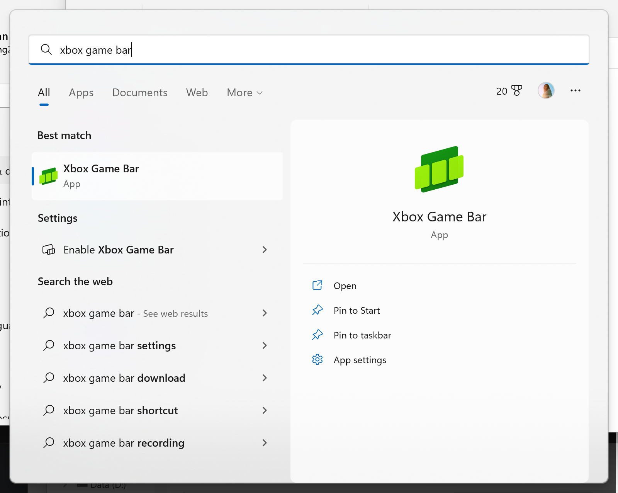Expand chevron for 'xbox game bar recording'
The image size is (618, 493).
tap(265, 443)
